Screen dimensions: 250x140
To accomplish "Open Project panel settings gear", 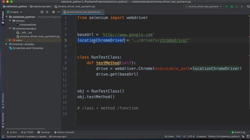I will (54, 12).
